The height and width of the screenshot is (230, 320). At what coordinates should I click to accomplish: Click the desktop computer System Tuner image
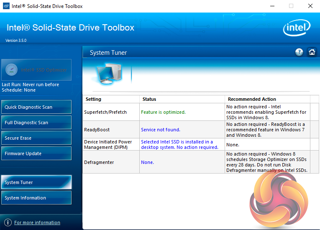click(x=110, y=74)
